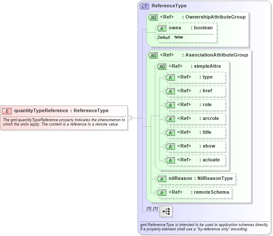Select the OwnershipAttributeGroup reference label
The image size is (273, 236).
tap(203, 17)
